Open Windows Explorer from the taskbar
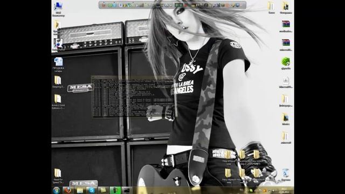 (x=80, y=190)
